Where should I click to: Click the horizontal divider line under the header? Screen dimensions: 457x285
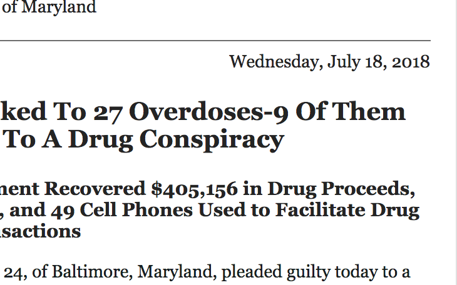215,41
